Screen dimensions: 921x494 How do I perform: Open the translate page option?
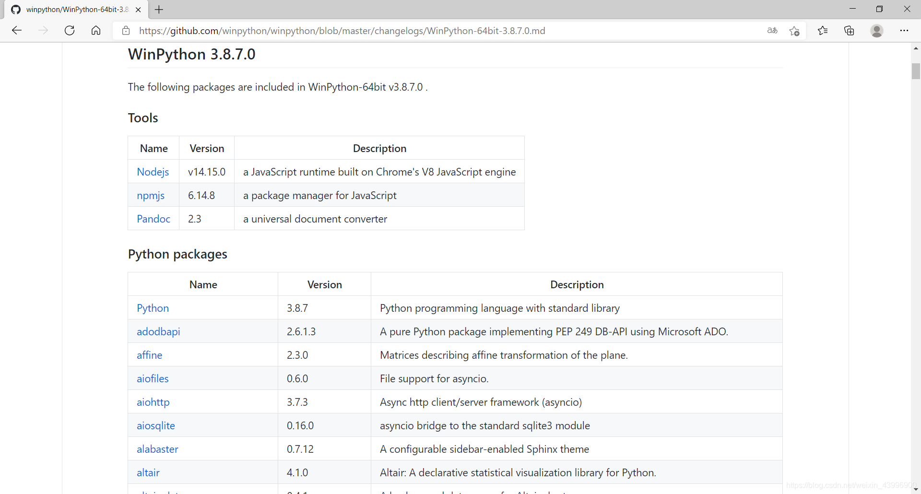(772, 31)
